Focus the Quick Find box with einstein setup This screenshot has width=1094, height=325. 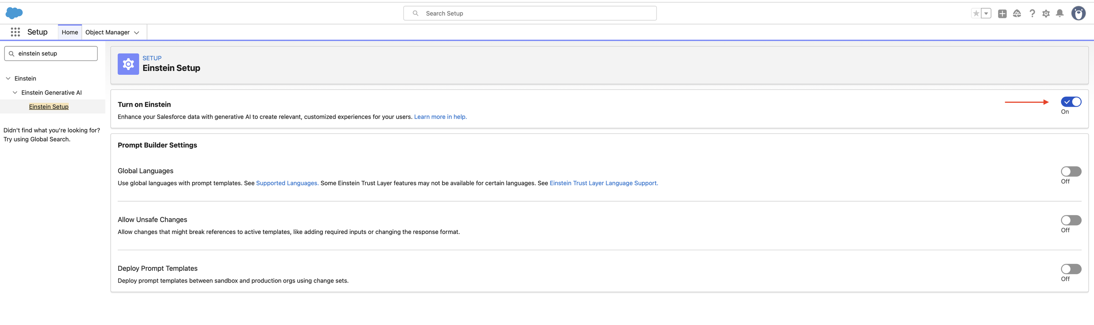(51, 54)
